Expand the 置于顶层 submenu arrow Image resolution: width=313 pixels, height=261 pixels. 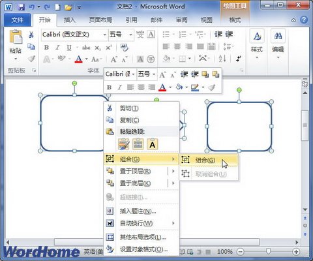(x=173, y=171)
